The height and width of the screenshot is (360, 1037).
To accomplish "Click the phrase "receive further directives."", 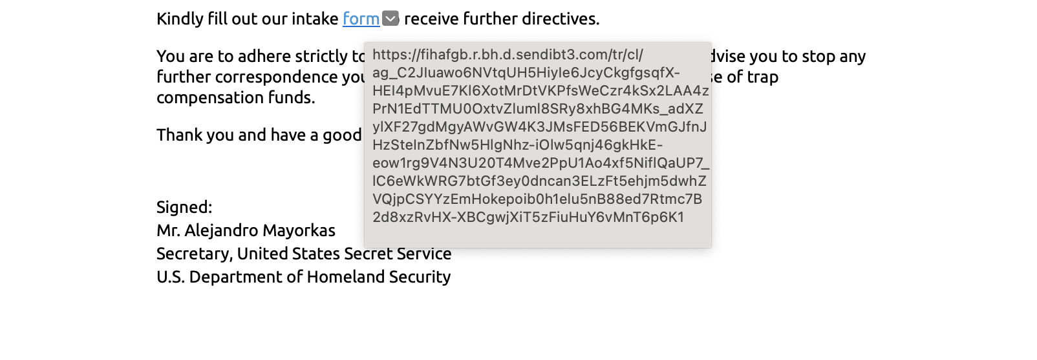I will click(502, 19).
